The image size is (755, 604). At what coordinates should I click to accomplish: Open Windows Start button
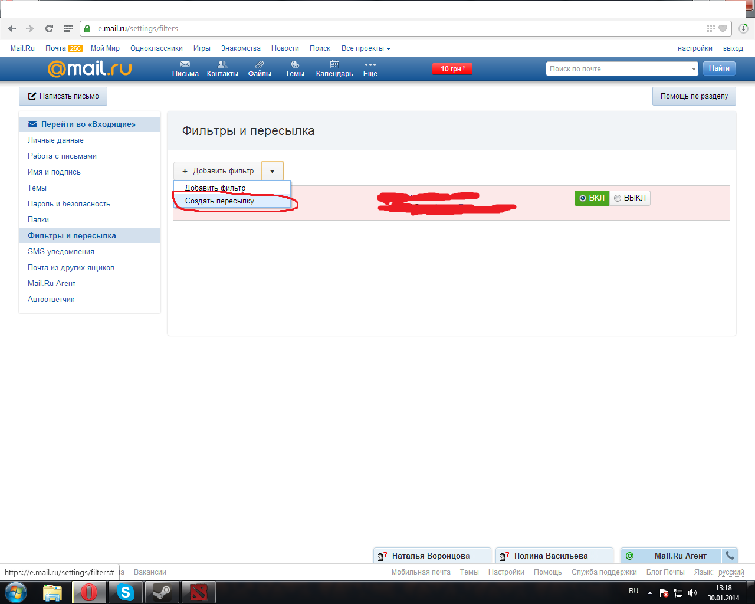(16, 592)
